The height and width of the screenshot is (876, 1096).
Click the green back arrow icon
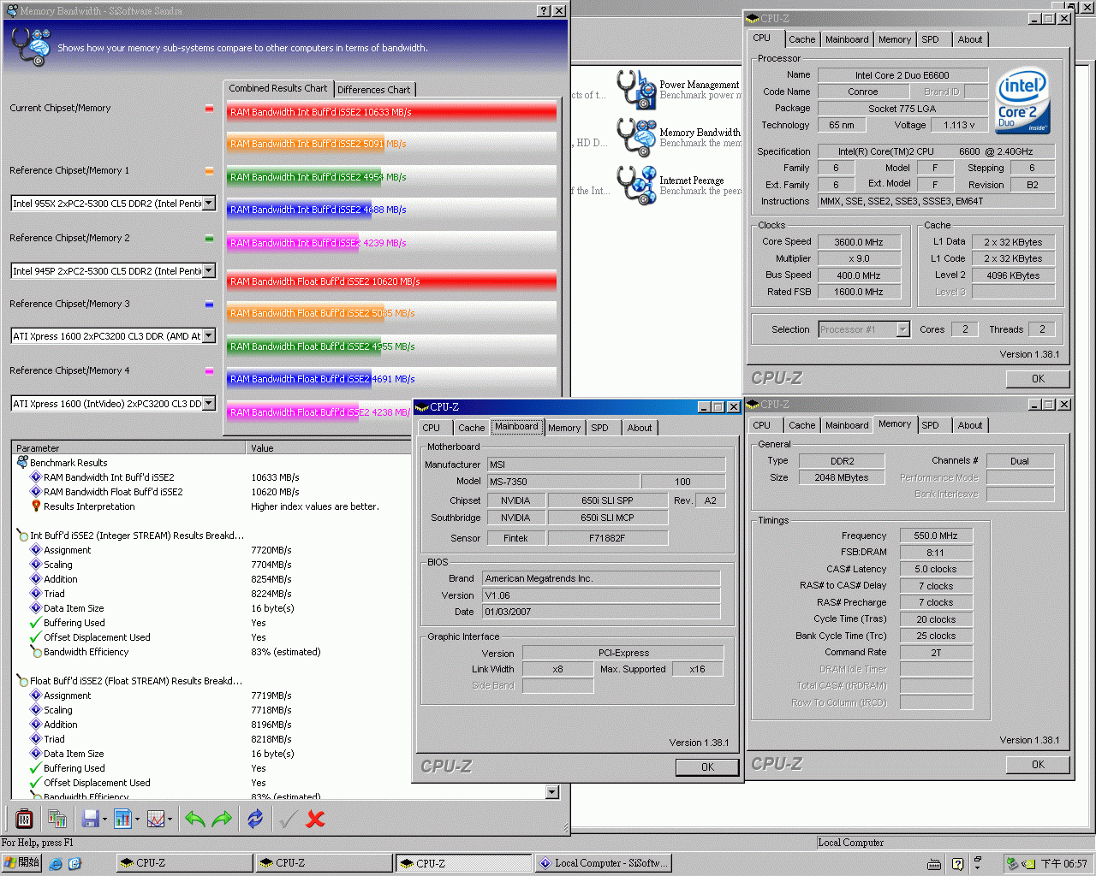(195, 820)
